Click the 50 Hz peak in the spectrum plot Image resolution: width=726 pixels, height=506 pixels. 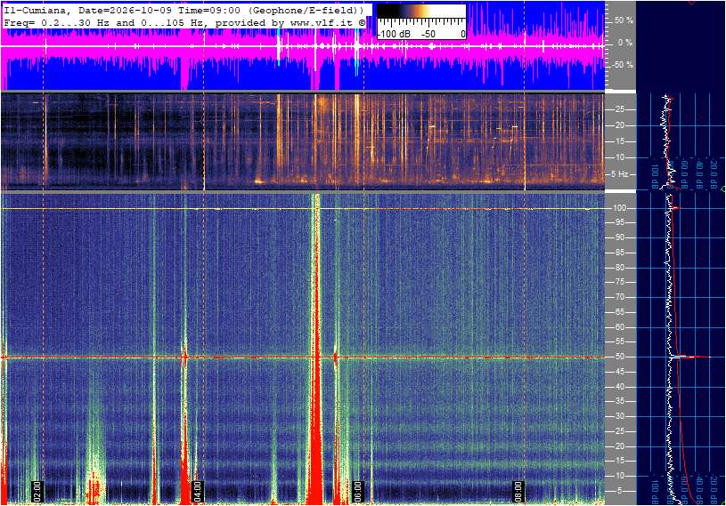coord(689,357)
